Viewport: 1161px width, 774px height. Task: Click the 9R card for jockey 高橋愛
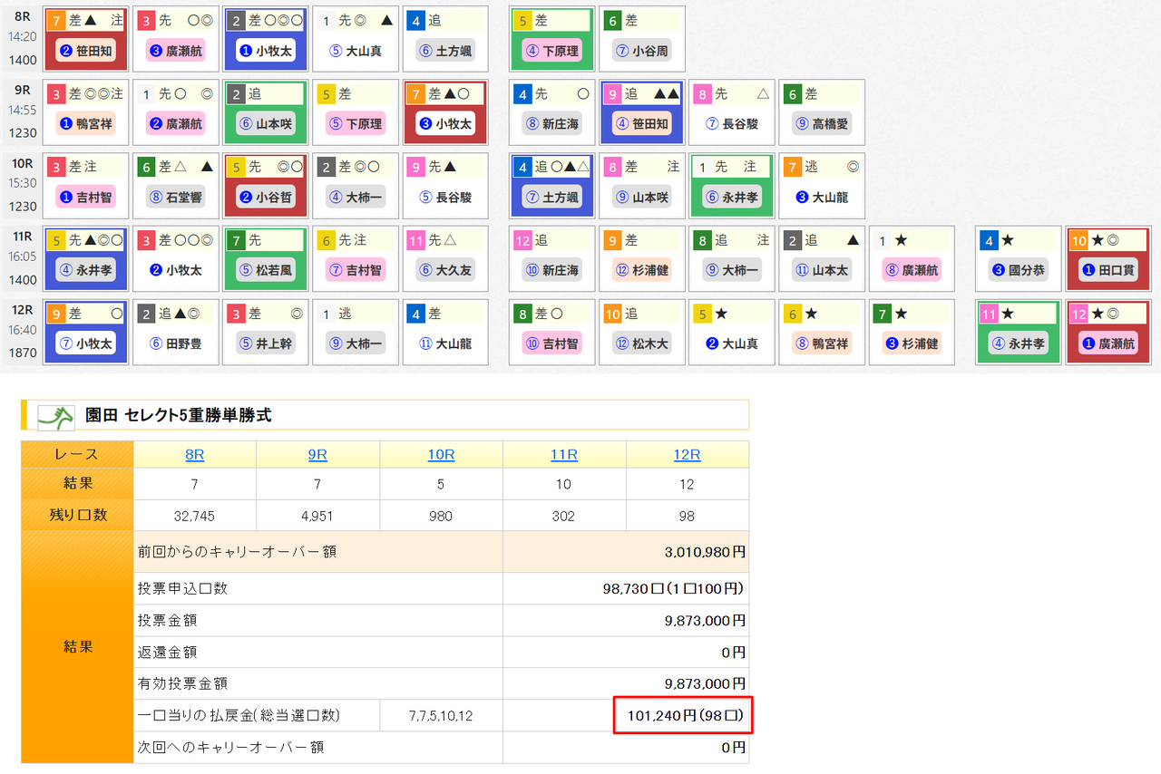coord(823,111)
